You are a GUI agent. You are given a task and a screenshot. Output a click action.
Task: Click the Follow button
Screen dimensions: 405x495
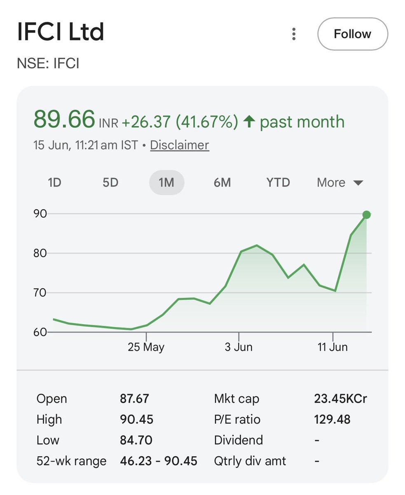pos(353,34)
